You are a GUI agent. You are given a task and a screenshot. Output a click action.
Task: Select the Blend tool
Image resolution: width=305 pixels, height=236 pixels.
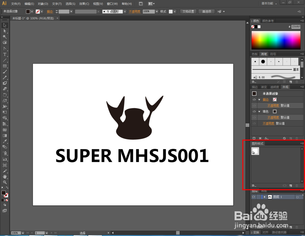pyautogui.click(x=5, y=147)
